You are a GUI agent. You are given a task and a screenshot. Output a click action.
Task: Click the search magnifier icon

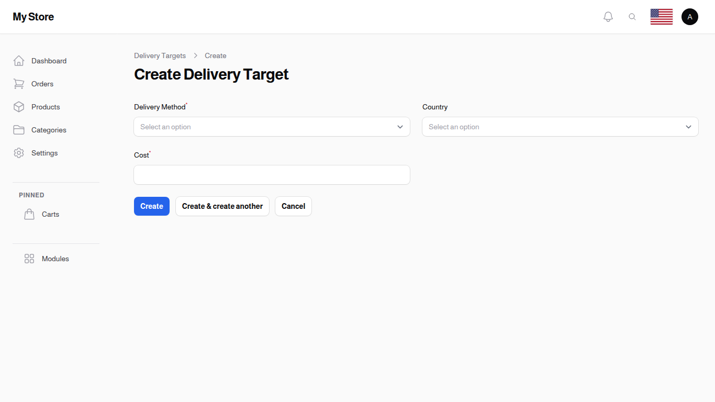click(x=632, y=16)
